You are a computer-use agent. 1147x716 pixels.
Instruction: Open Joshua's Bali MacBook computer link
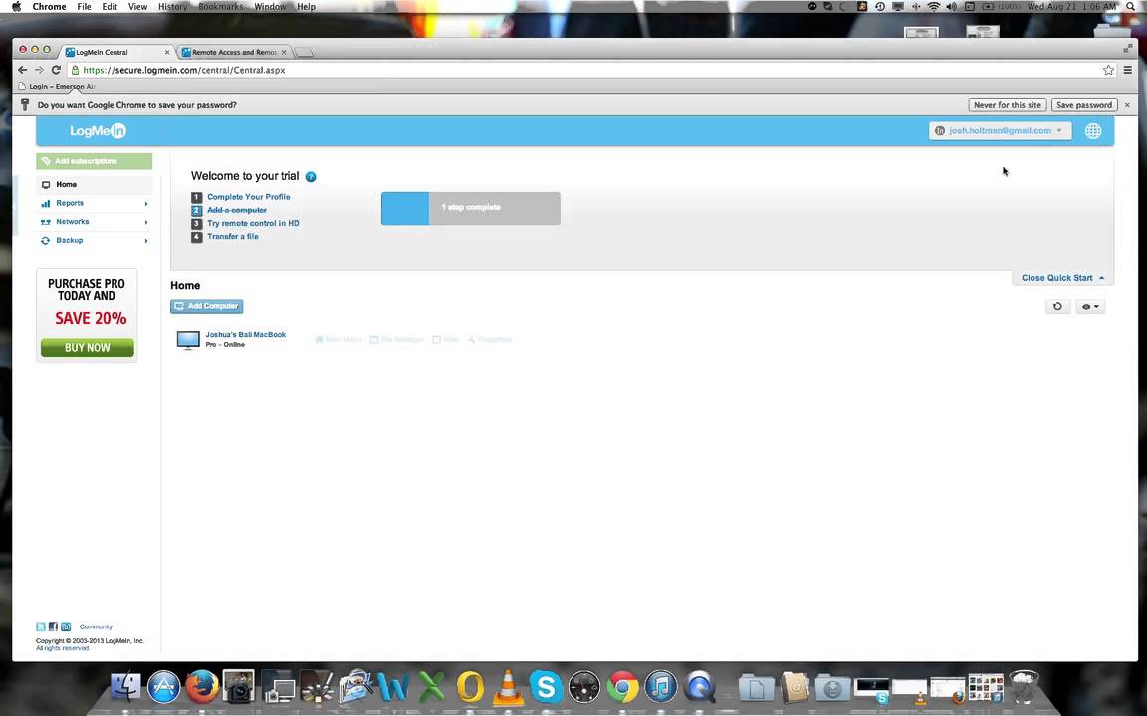click(245, 334)
